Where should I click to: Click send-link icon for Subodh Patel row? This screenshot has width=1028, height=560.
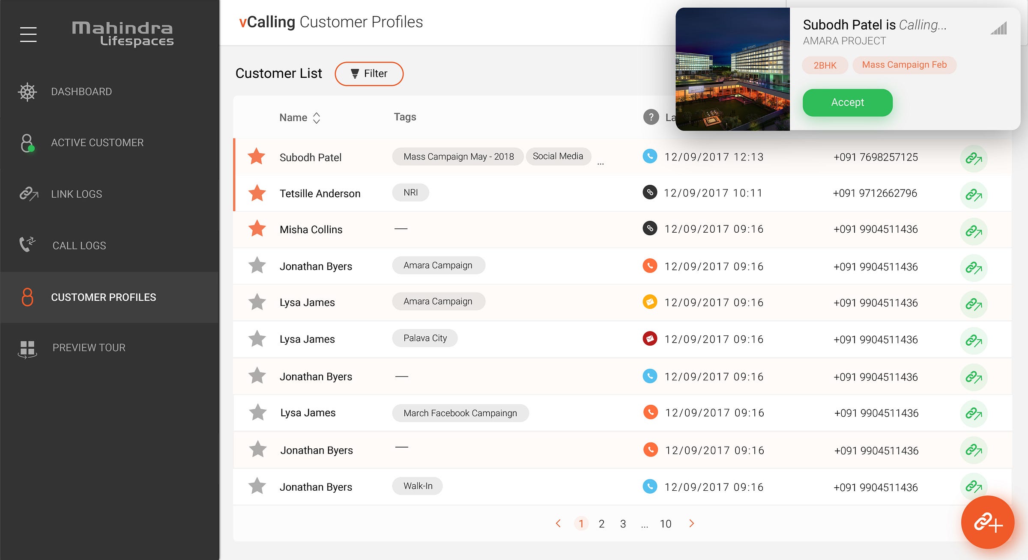[x=974, y=159]
